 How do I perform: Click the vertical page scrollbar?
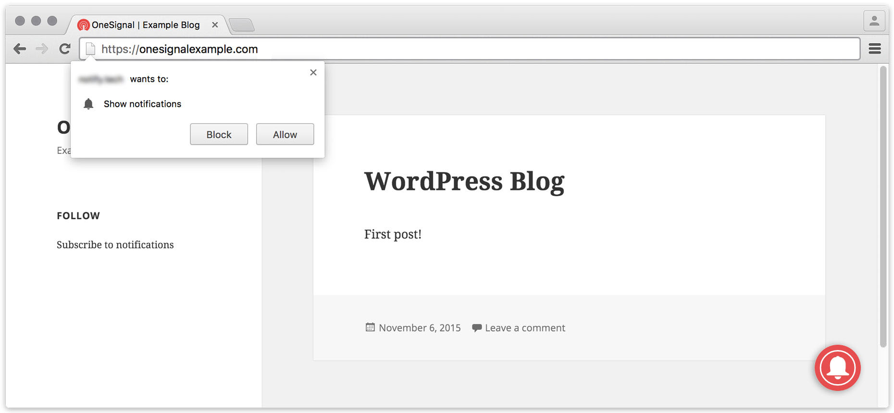click(883, 207)
